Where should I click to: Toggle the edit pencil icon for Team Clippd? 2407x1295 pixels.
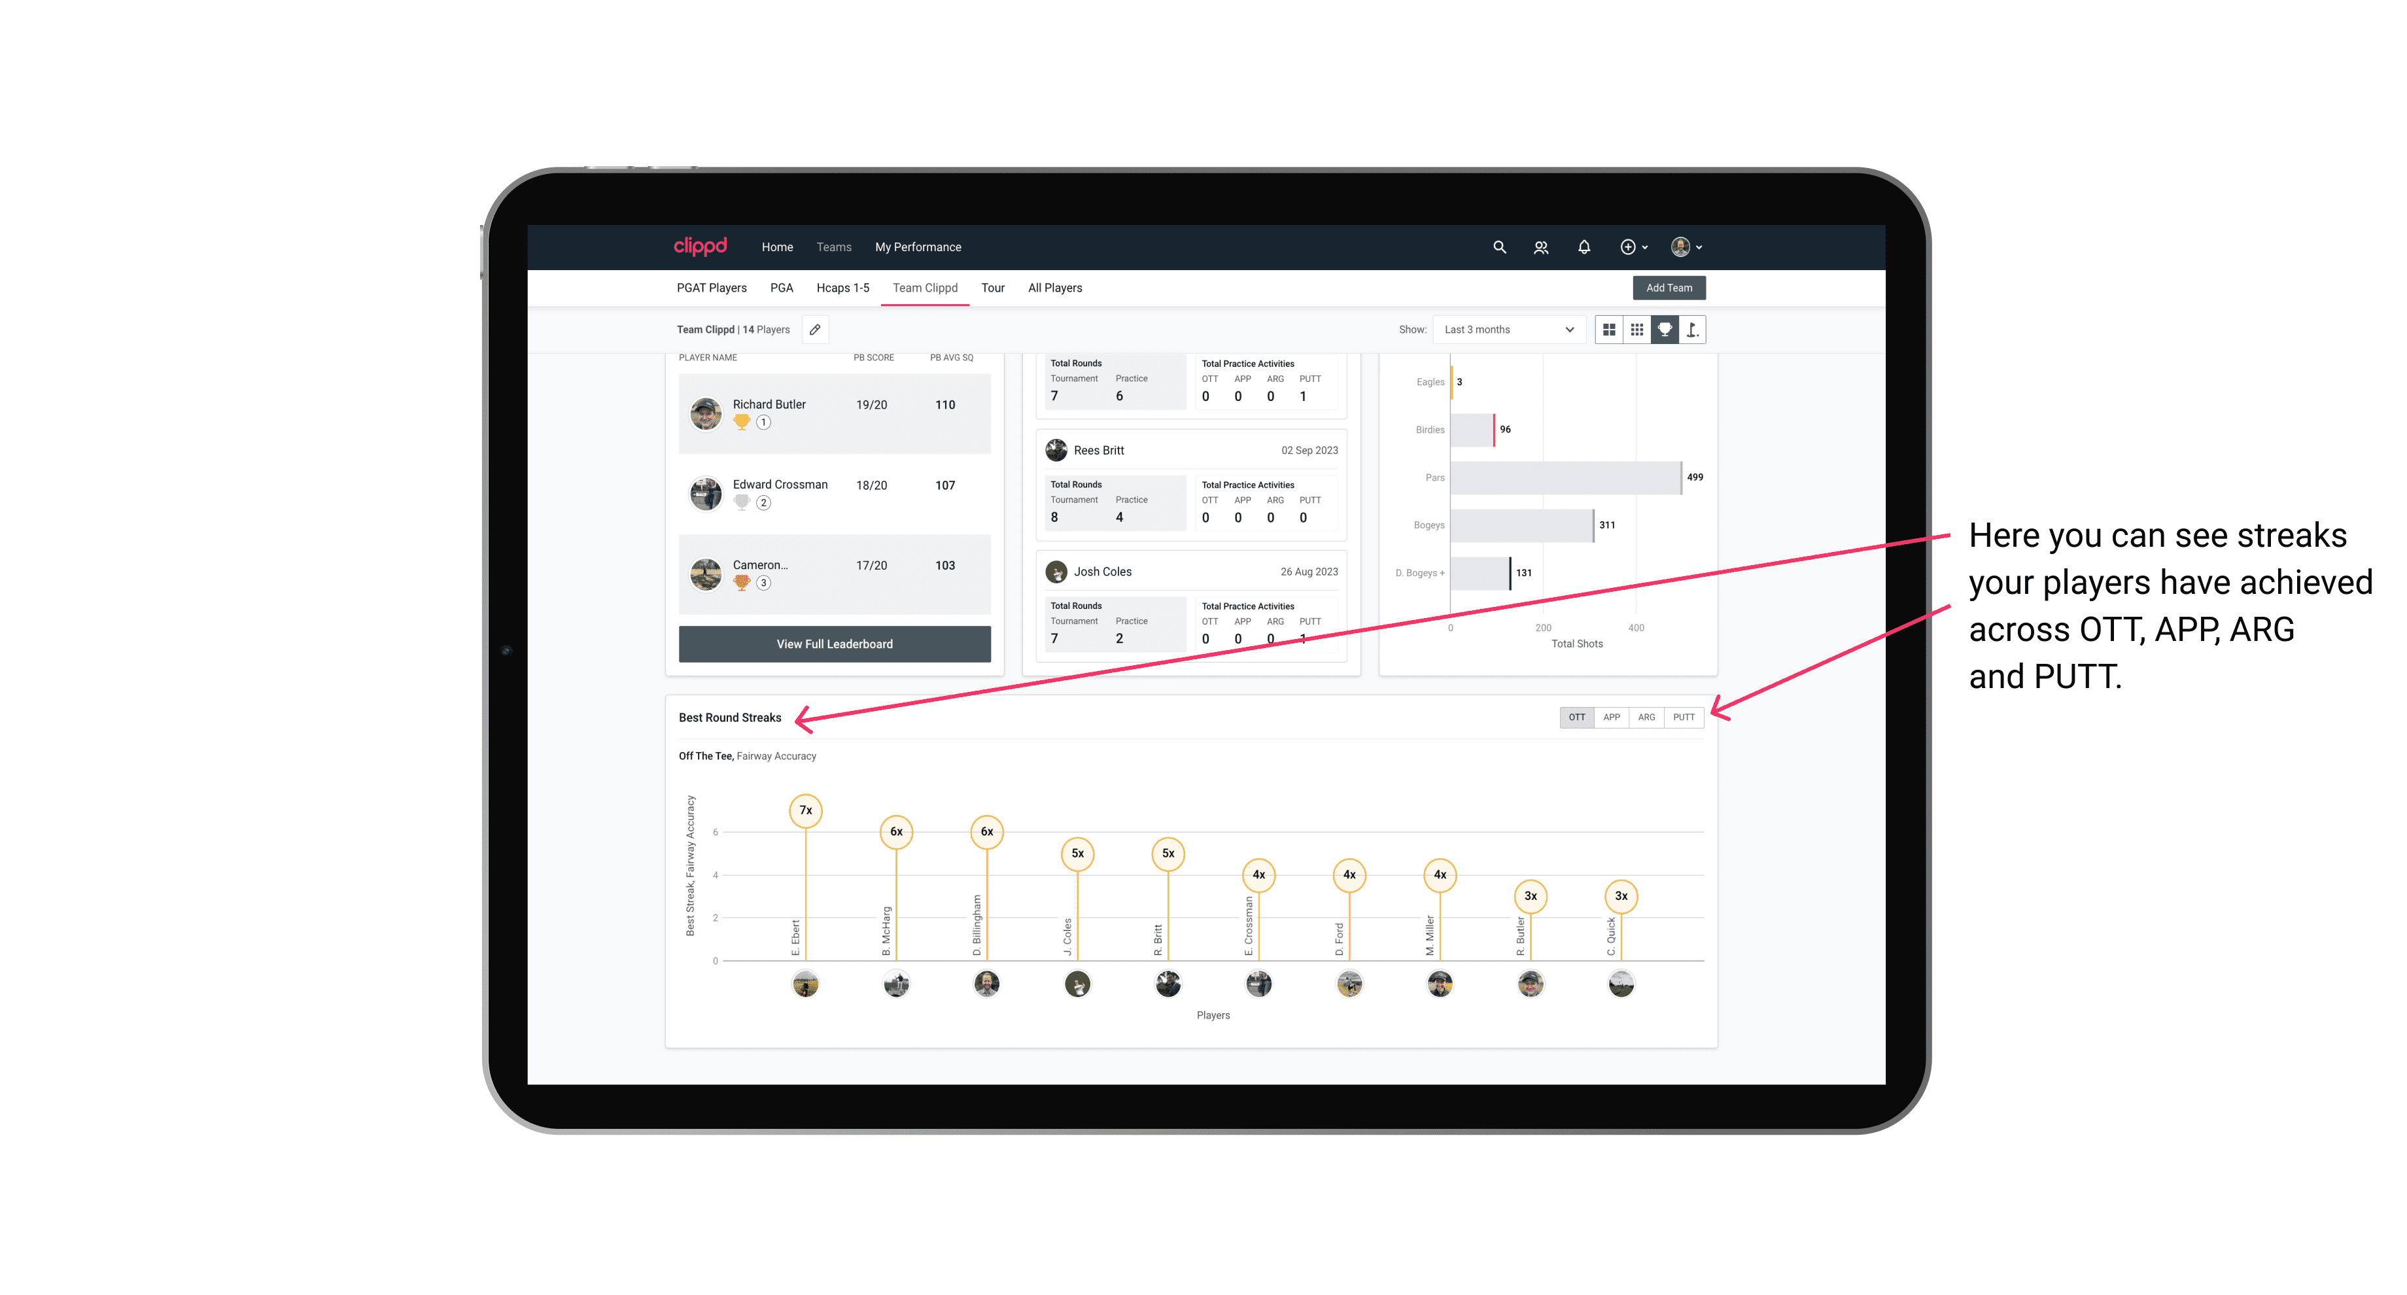pyautogui.click(x=814, y=330)
